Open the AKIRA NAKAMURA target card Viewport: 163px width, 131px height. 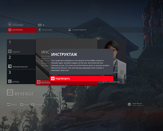tap(112, 62)
